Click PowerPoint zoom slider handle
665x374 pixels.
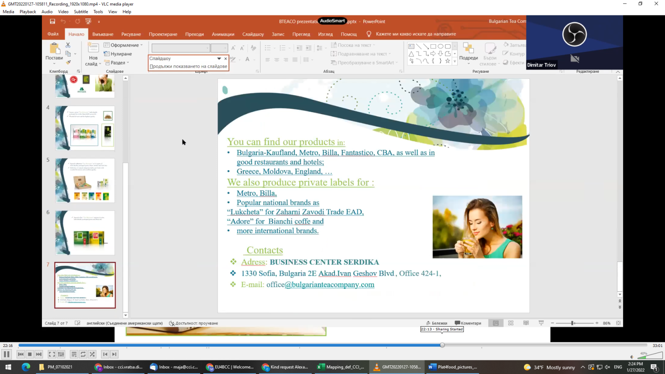point(572,323)
